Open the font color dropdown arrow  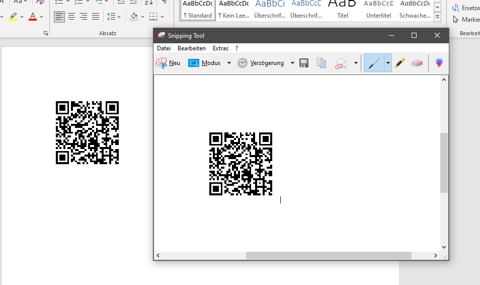[42, 17]
